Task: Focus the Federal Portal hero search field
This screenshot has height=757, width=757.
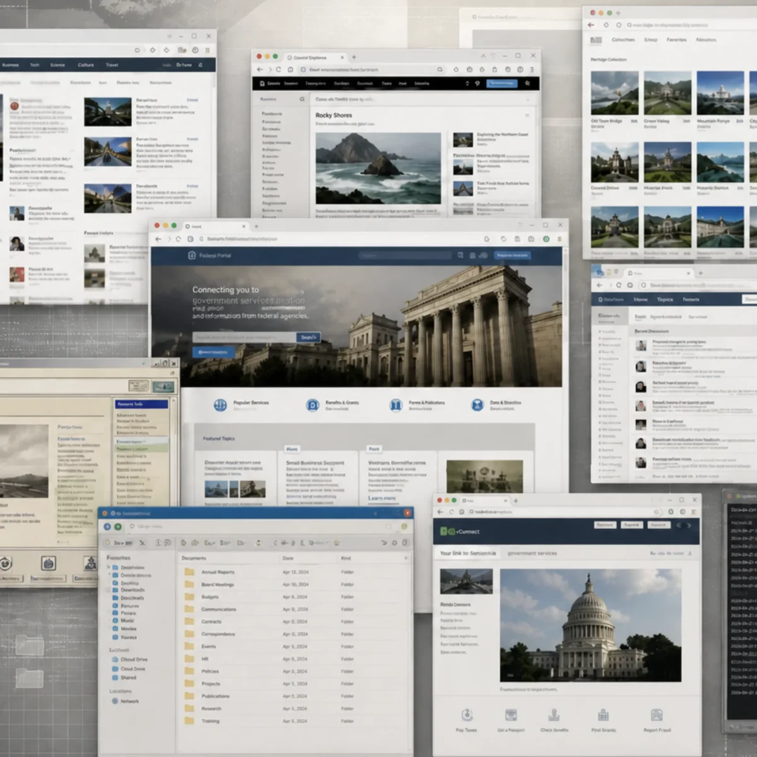Action: click(x=244, y=337)
